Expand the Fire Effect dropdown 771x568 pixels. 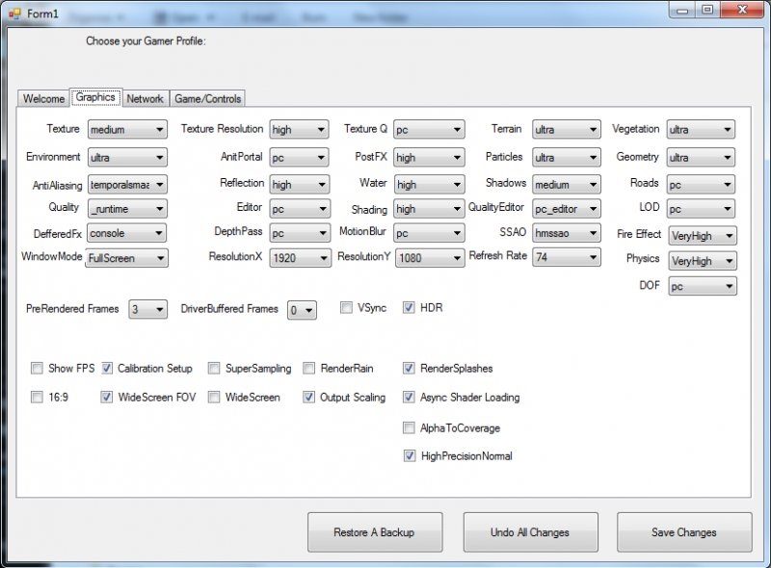703,235
